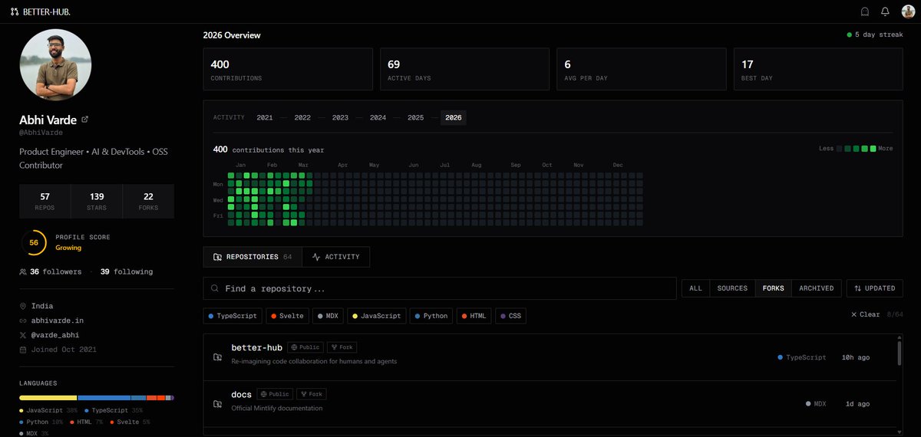Click the followers people icon
The width and height of the screenshot is (921, 437).
click(23, 271)
